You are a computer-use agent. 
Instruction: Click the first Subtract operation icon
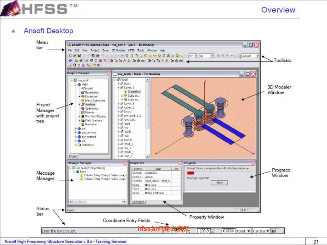(126, 96)
